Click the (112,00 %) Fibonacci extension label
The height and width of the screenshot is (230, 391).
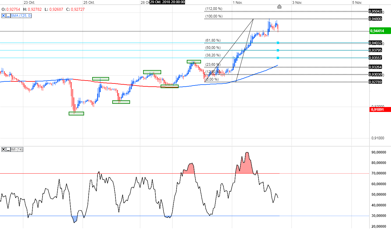(x=213, y=9)
